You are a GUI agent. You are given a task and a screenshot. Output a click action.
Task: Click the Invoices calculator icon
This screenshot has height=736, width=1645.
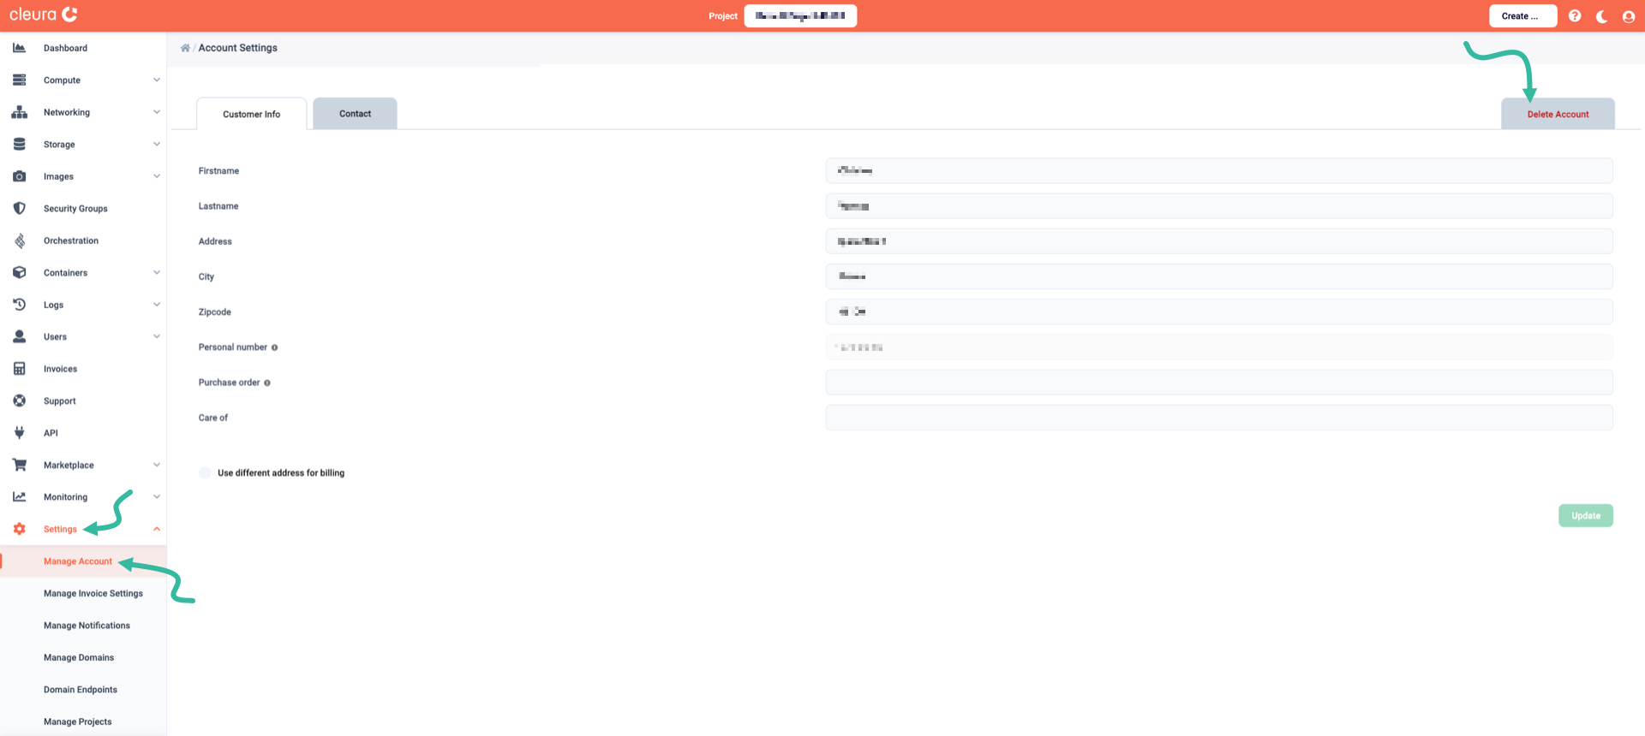point(19,369)
